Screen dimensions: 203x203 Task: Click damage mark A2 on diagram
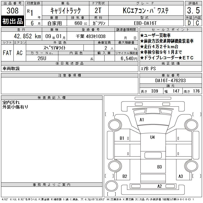click(x=160, y=186)
